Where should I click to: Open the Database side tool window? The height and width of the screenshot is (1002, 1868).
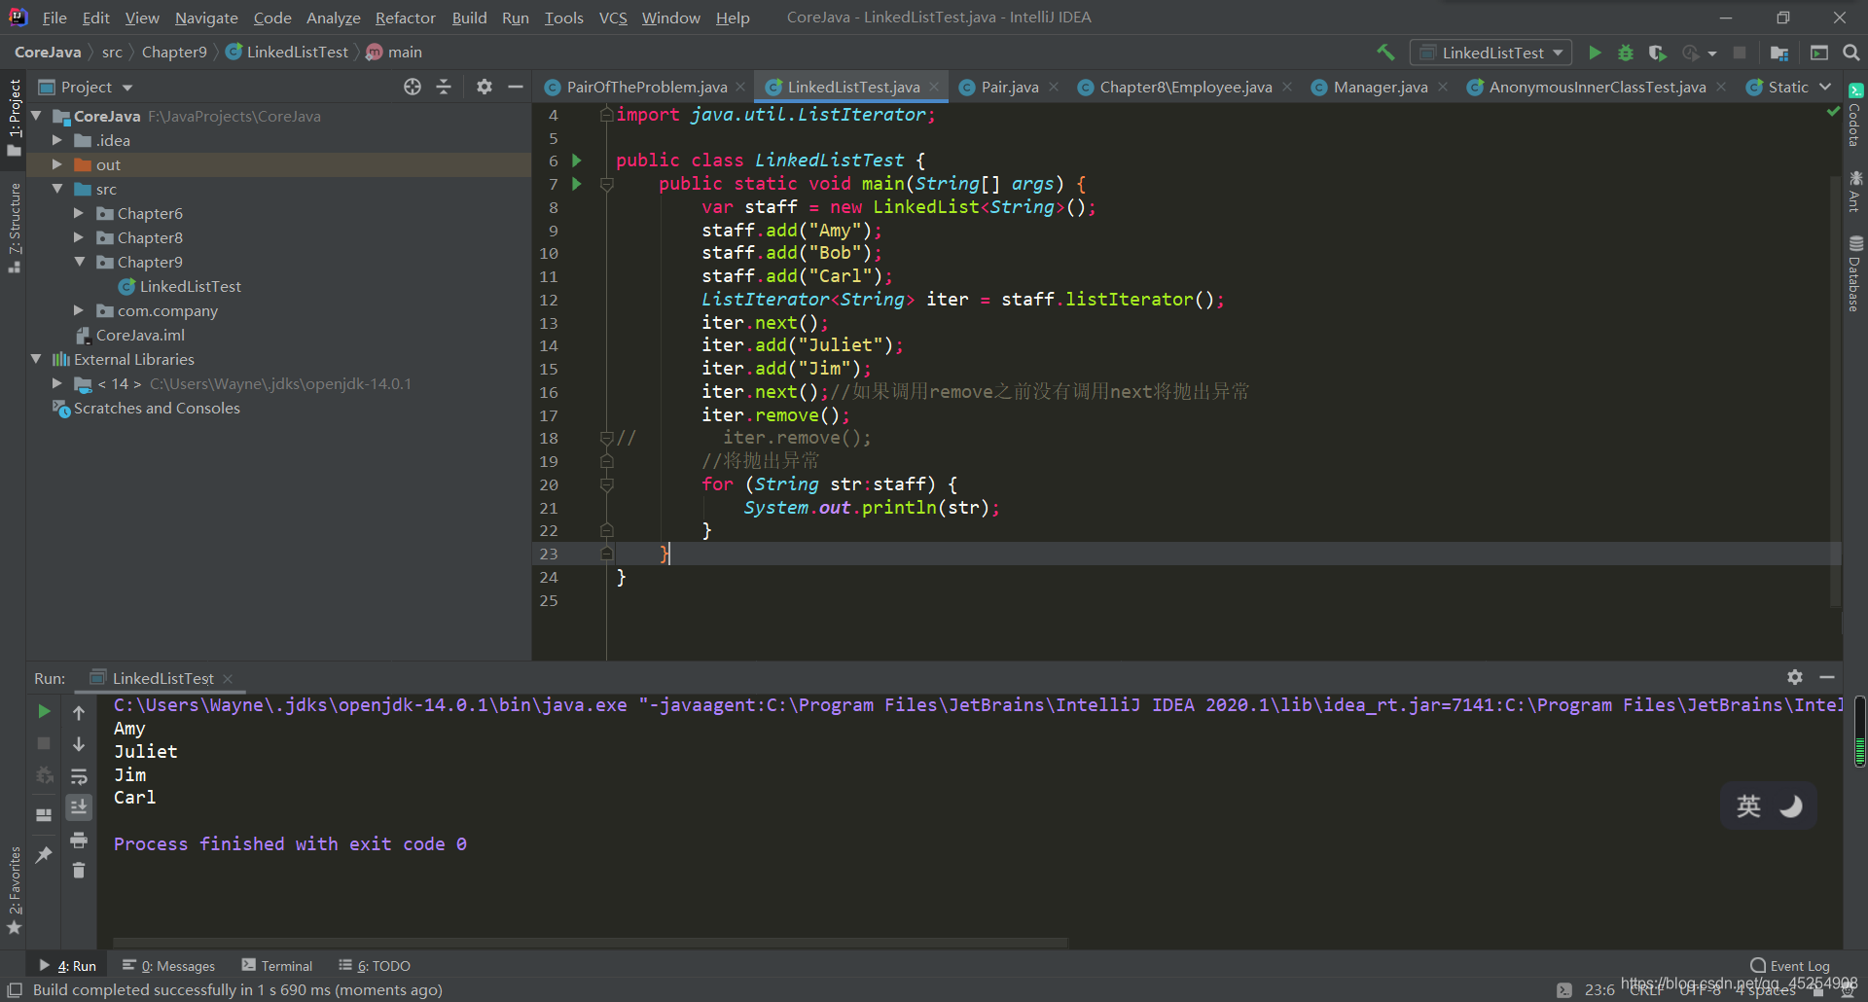pos(1855,273)
